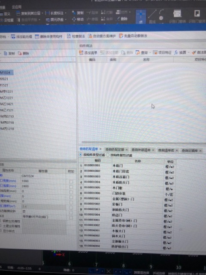206x275 pixels.
Task: Click the horizontal scrollbar under 构件做法 table
Action: 144,142
